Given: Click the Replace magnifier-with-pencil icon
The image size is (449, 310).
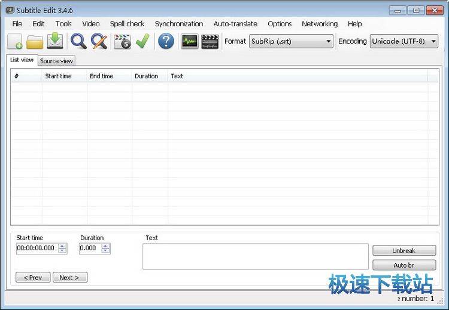Looking at the screenshot, I should (99, 41).
